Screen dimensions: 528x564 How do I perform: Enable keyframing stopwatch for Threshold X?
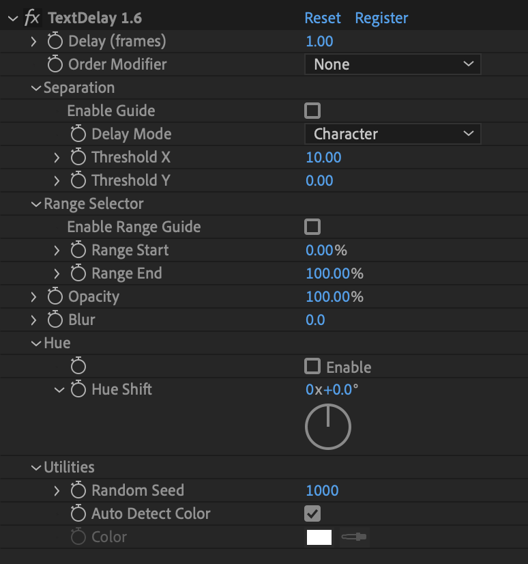click(78, 158)
